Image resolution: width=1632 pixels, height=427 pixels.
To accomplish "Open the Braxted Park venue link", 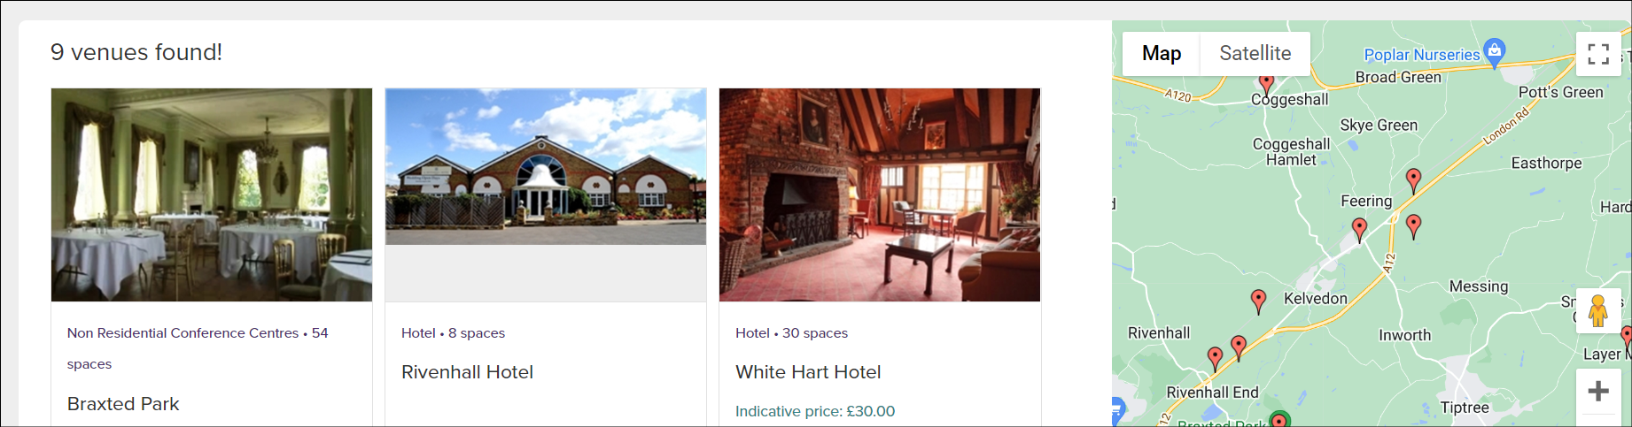I will 123,404.
